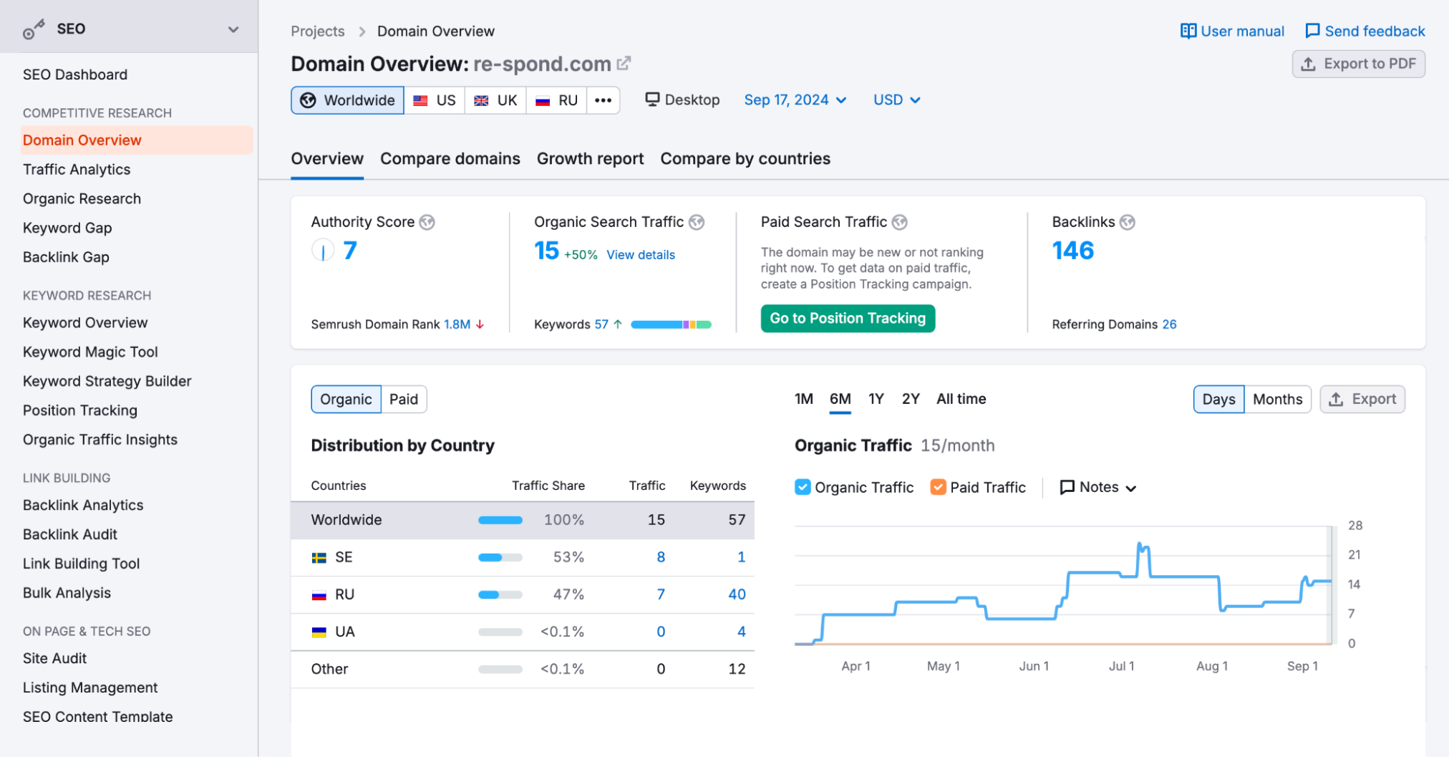Select Months chart granularity

tap(1277, 400)
